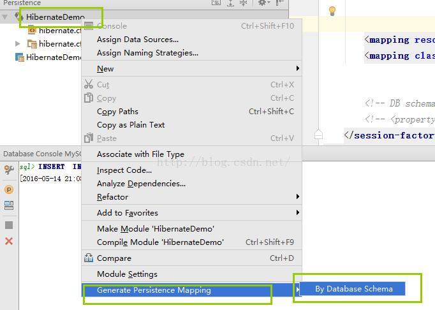Click the red X close icon in console
Image resolution: width=435 pixels, height=310 pixels.
[9, 241]
